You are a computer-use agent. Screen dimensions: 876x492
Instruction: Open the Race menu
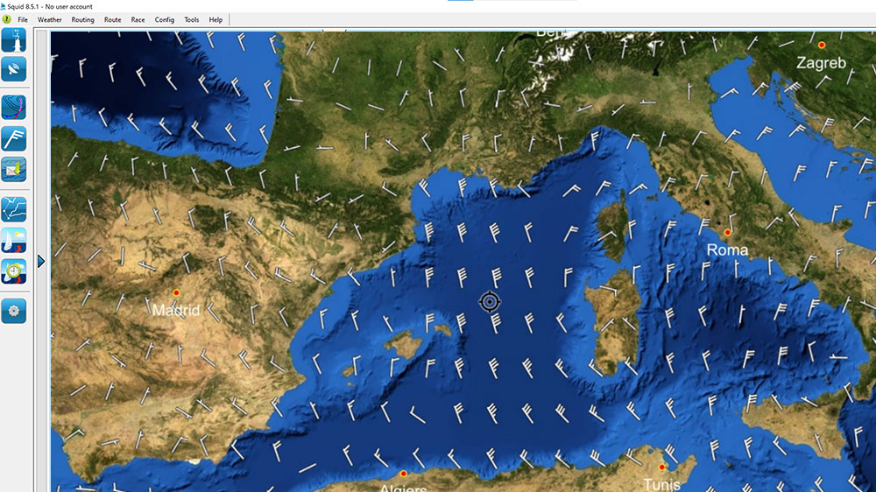click(138, 19)
